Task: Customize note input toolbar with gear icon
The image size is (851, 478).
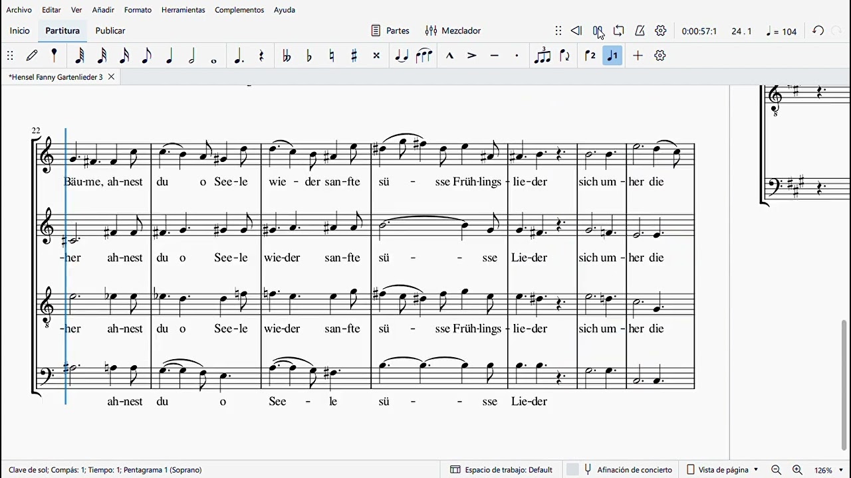Action: (x=660, y=56)
